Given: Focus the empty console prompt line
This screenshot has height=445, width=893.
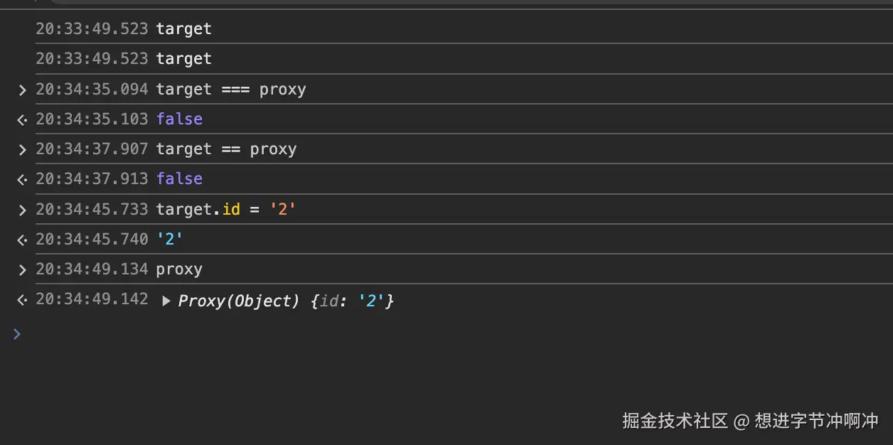Looking at the screenshot, I should click(x=427, y=333).
